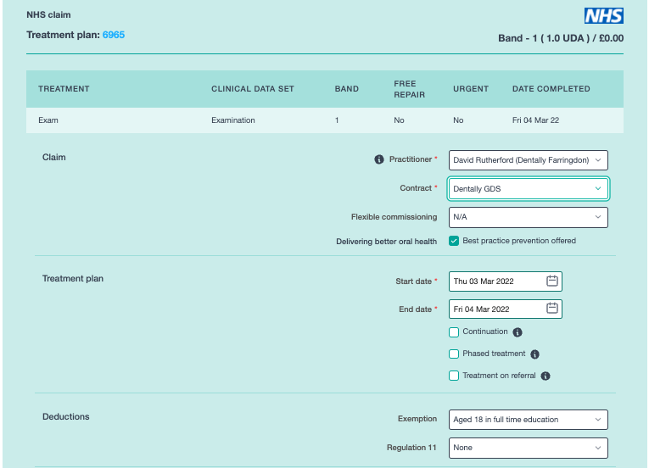Image resolution: width=649 pixels, height=468 pixels.
Task: Open the Flexible commissioning dropdown
Action: [x=528, y=217]
